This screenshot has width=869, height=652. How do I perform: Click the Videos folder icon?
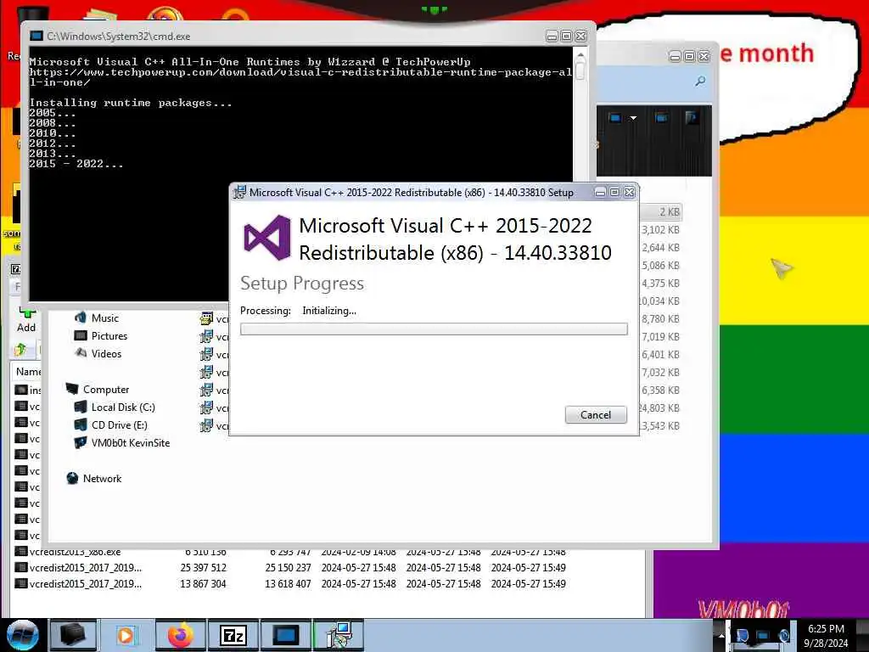click(x=81, y=352)
